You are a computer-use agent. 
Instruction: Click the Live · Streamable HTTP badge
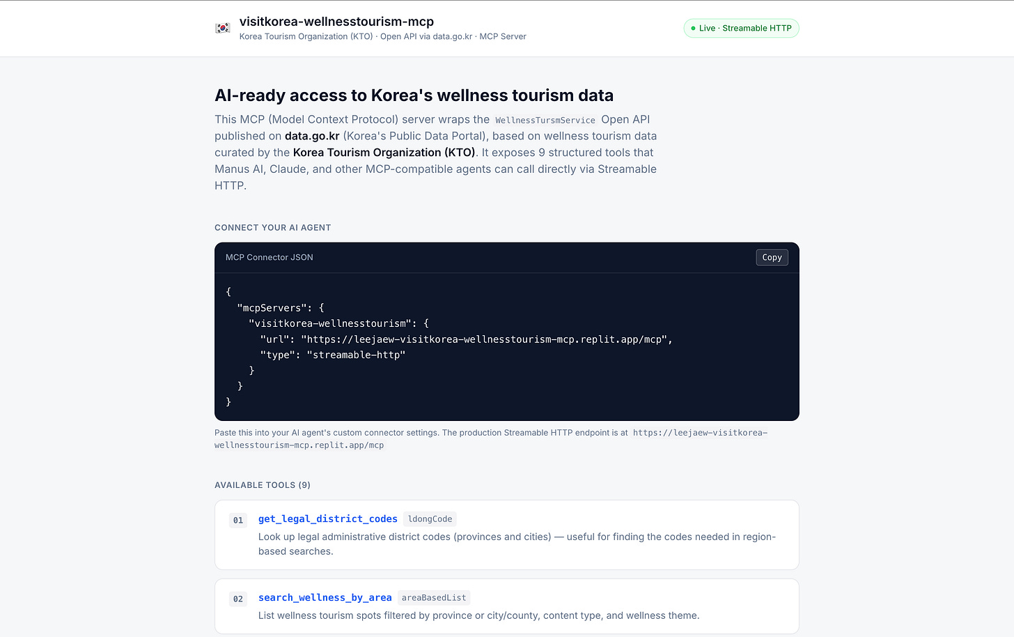(x=741, y=29)
